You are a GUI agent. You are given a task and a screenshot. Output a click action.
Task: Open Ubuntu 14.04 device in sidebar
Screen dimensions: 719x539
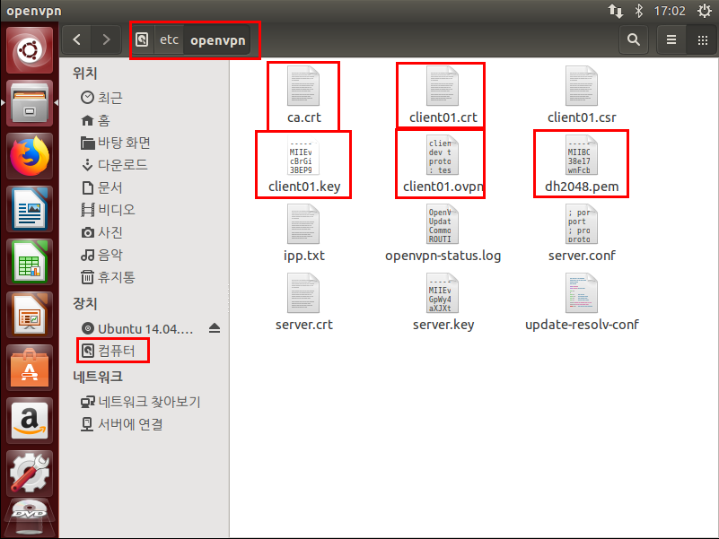pyautogui.click(x=136, y=328)
